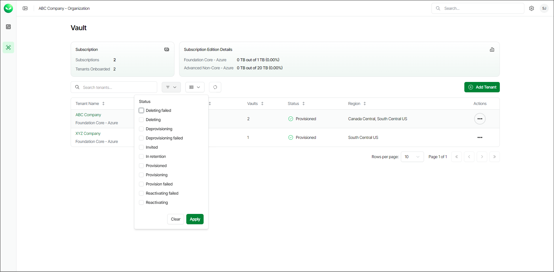Check the Deleting failed status checkbox
The width and height of the screenshot is (554, 272).
[x=141, y=110]
